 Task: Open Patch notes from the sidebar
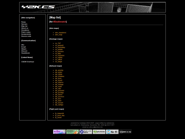[26, 32]
